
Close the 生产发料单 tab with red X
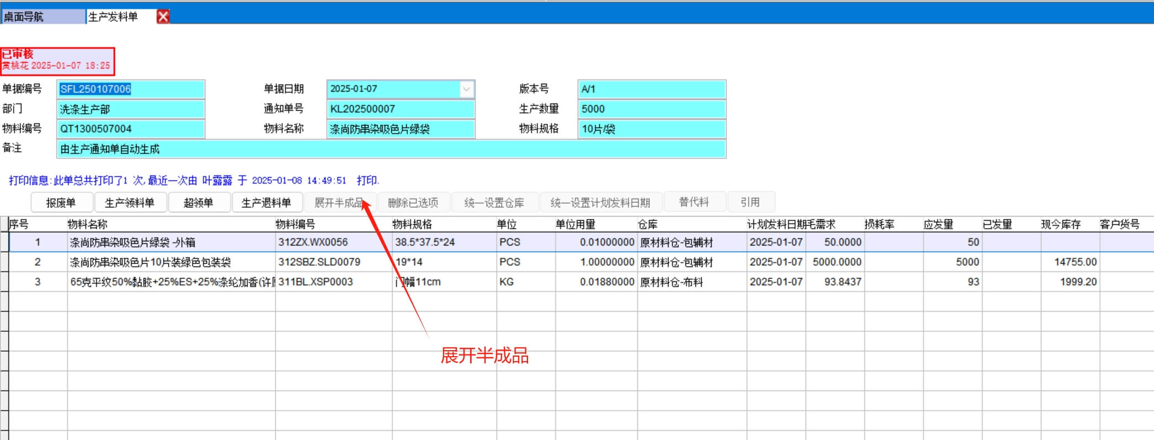pyautogui.click(x=163, y=17)
